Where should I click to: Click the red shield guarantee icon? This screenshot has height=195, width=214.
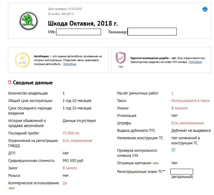121,58
